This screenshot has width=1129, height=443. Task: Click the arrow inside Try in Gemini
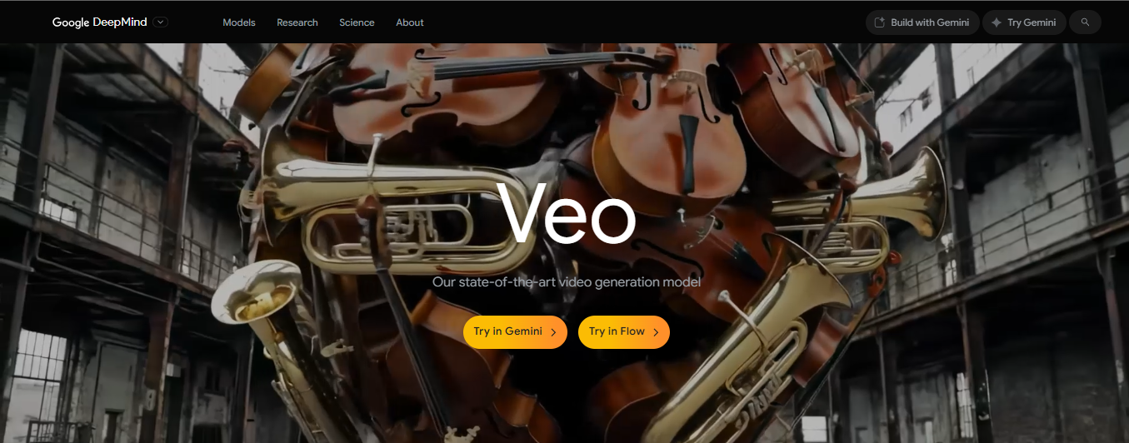(554, 332)
